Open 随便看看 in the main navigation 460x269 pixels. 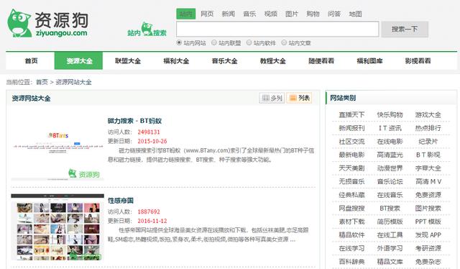pyautogui.click(x=321, y=61)
